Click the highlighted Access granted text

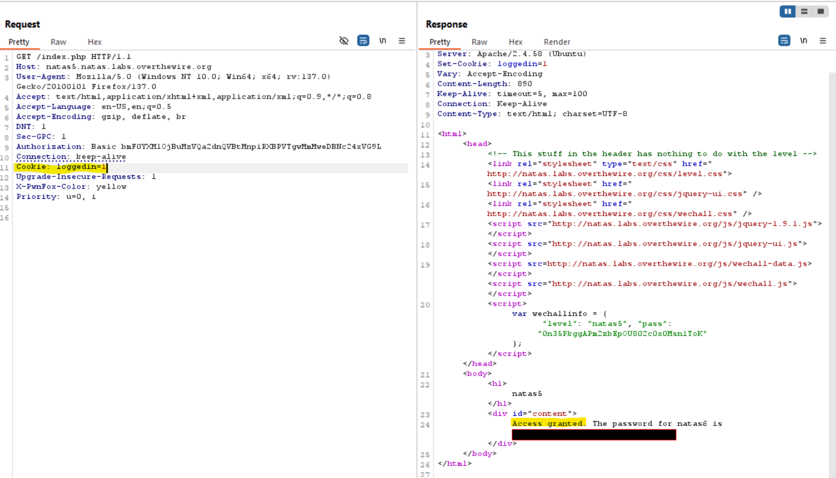(x=548, y=424)
